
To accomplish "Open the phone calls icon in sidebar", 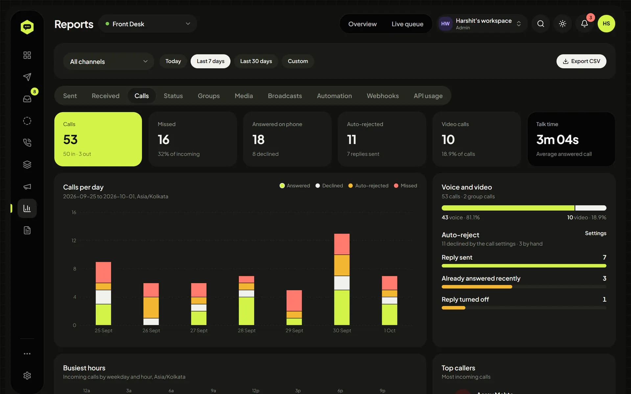I will (27, 142).
